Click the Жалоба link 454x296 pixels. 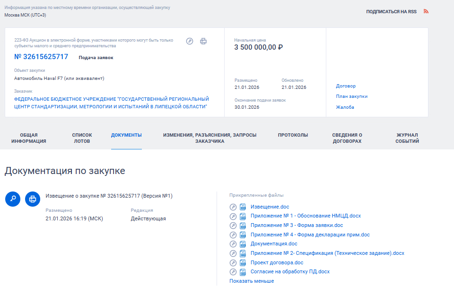pos(345,107)
